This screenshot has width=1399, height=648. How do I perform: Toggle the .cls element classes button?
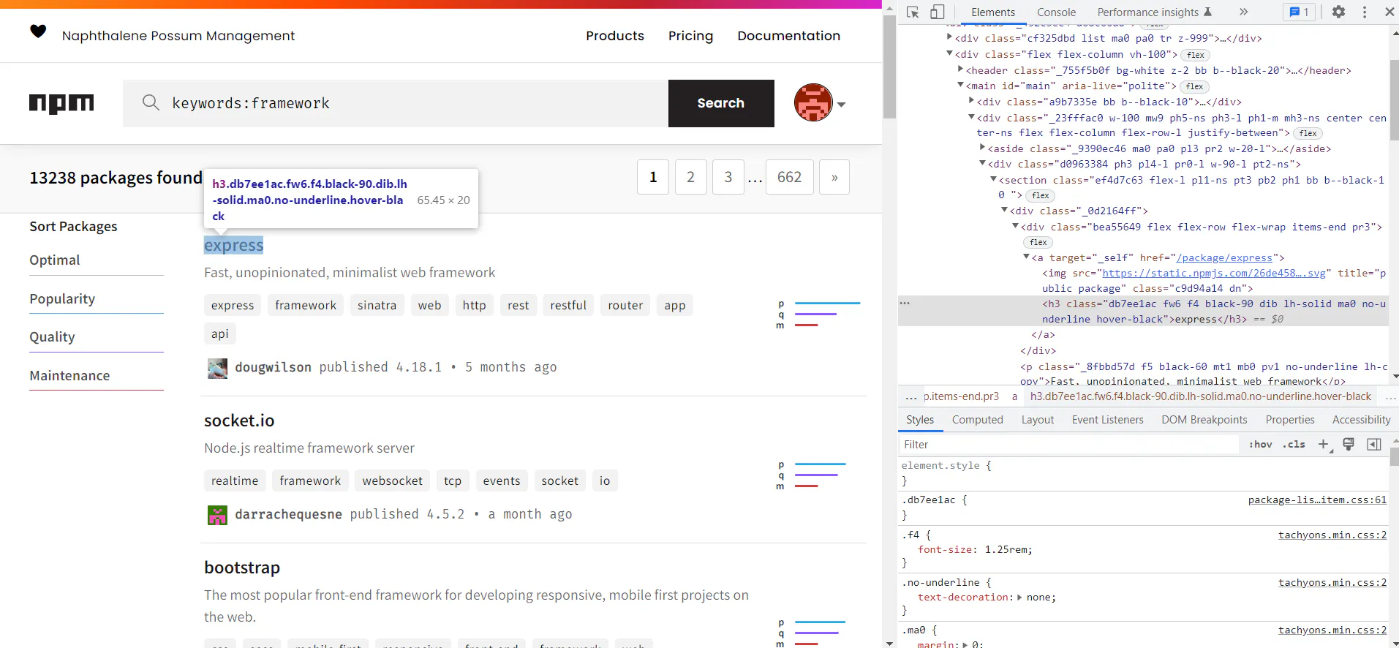pos(1294,444)
